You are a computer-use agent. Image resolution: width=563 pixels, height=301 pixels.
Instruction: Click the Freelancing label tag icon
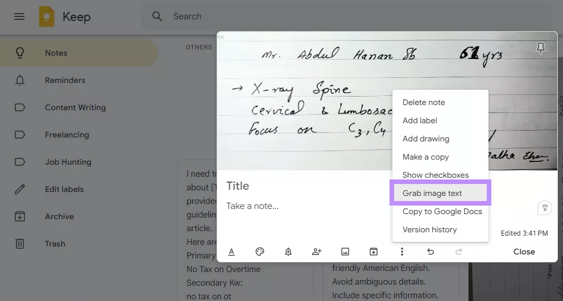coord(20,135)
